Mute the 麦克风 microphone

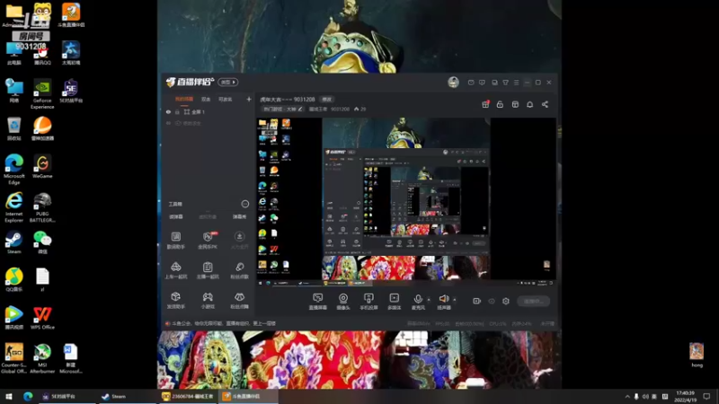418,302
